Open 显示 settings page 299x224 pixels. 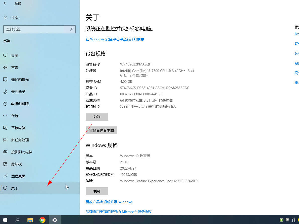point(40,56)
